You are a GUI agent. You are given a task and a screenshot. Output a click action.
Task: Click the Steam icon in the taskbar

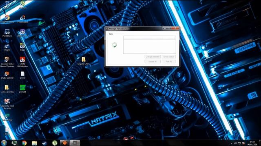click(x=44, y=143)
